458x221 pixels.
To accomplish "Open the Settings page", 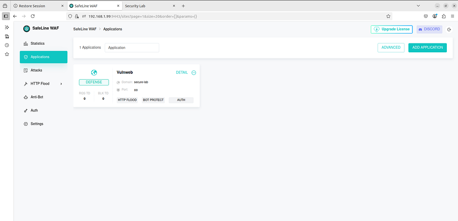I will [x=43, y=123].
